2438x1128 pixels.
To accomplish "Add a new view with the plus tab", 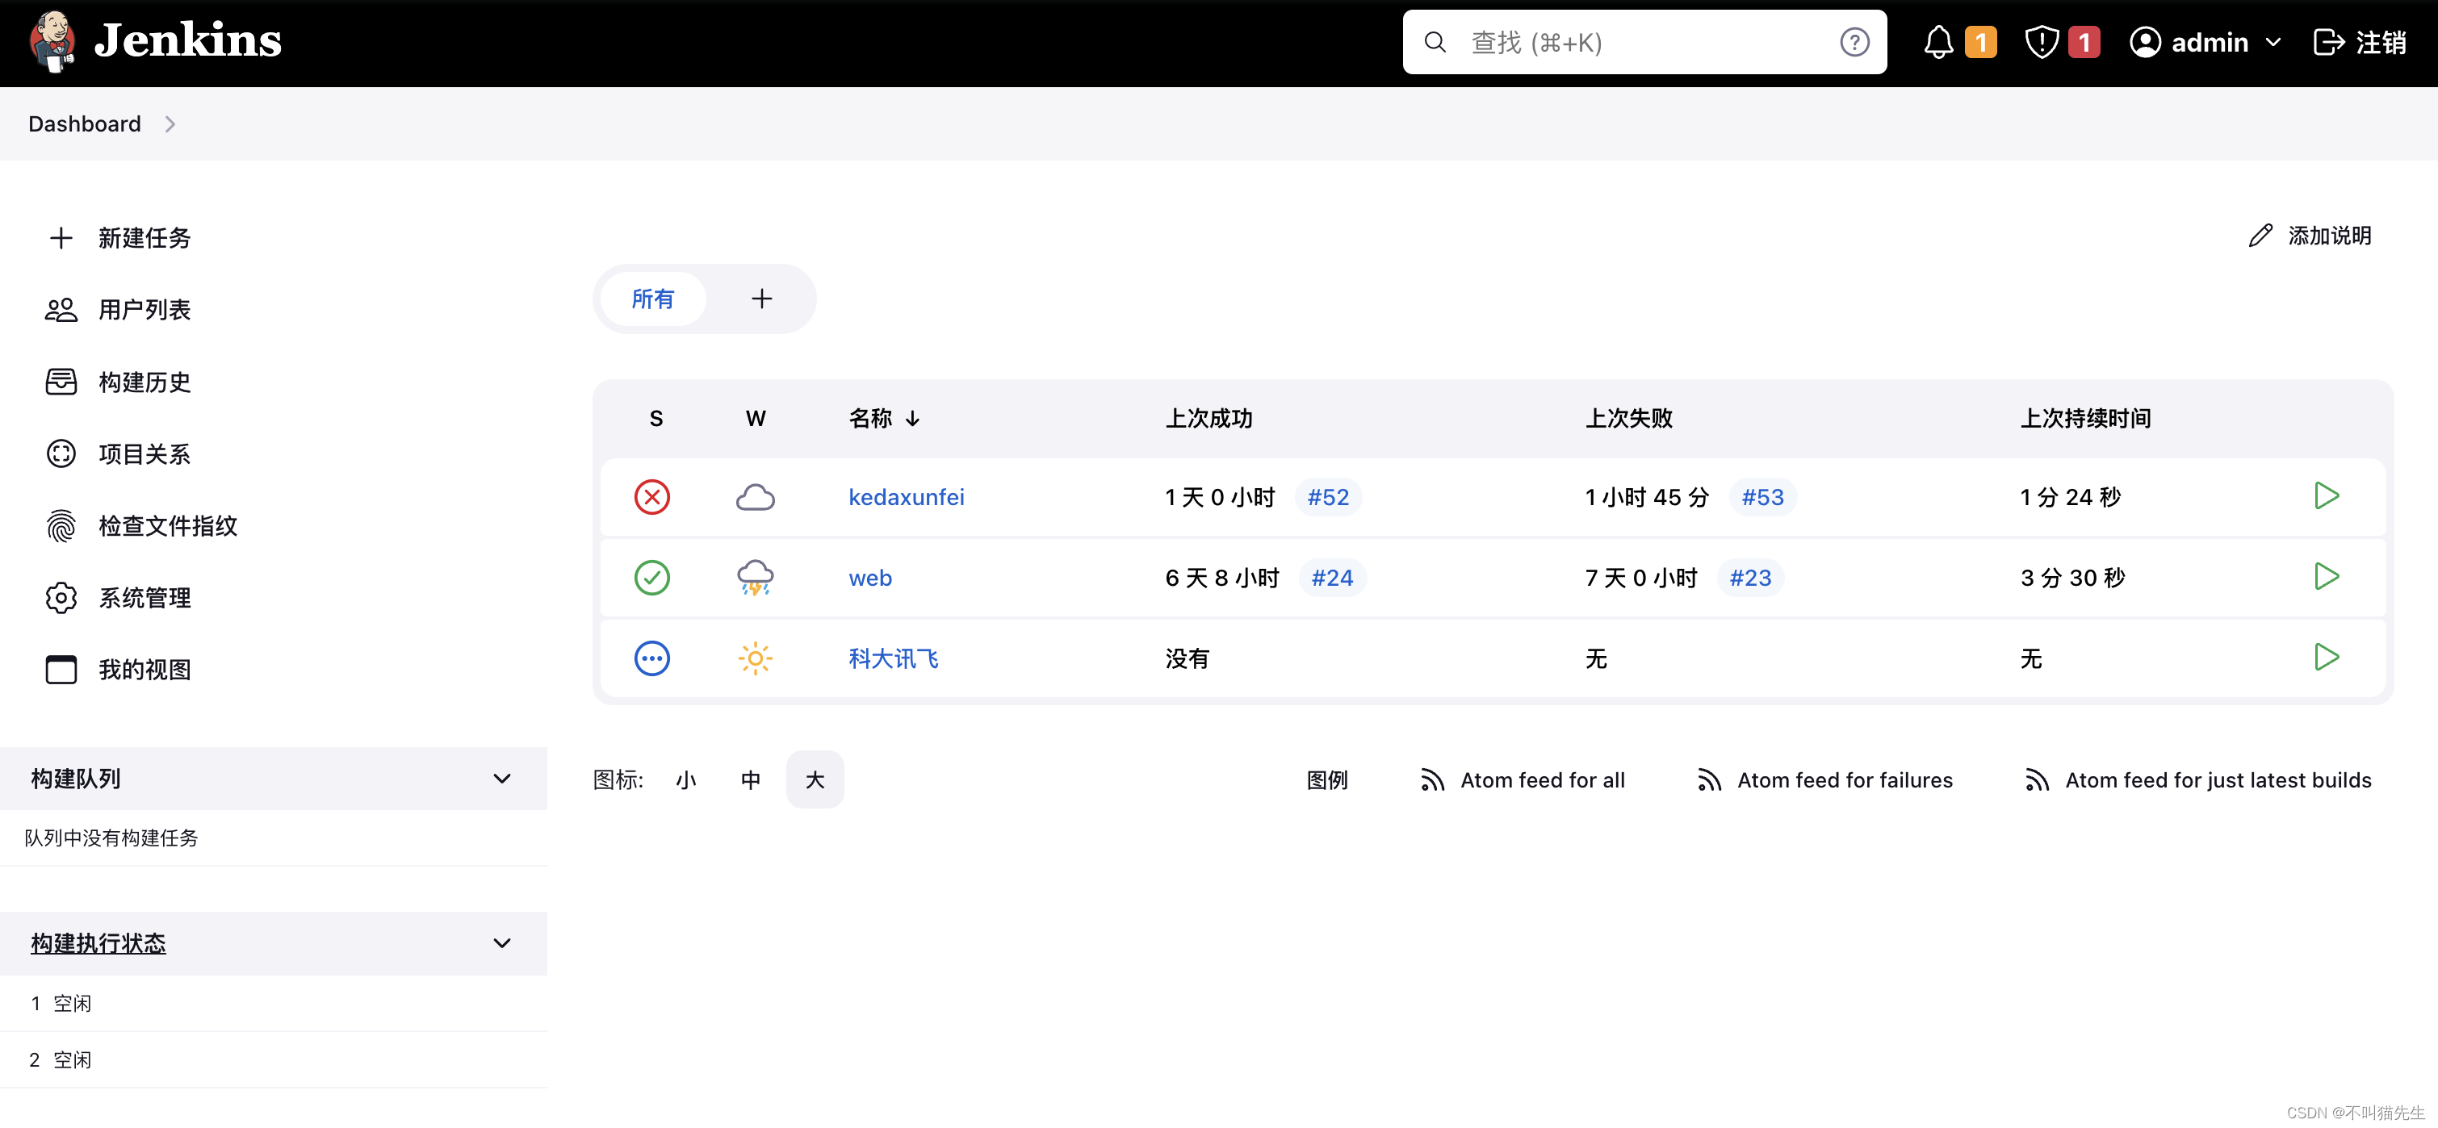I will tap(761, 299).
